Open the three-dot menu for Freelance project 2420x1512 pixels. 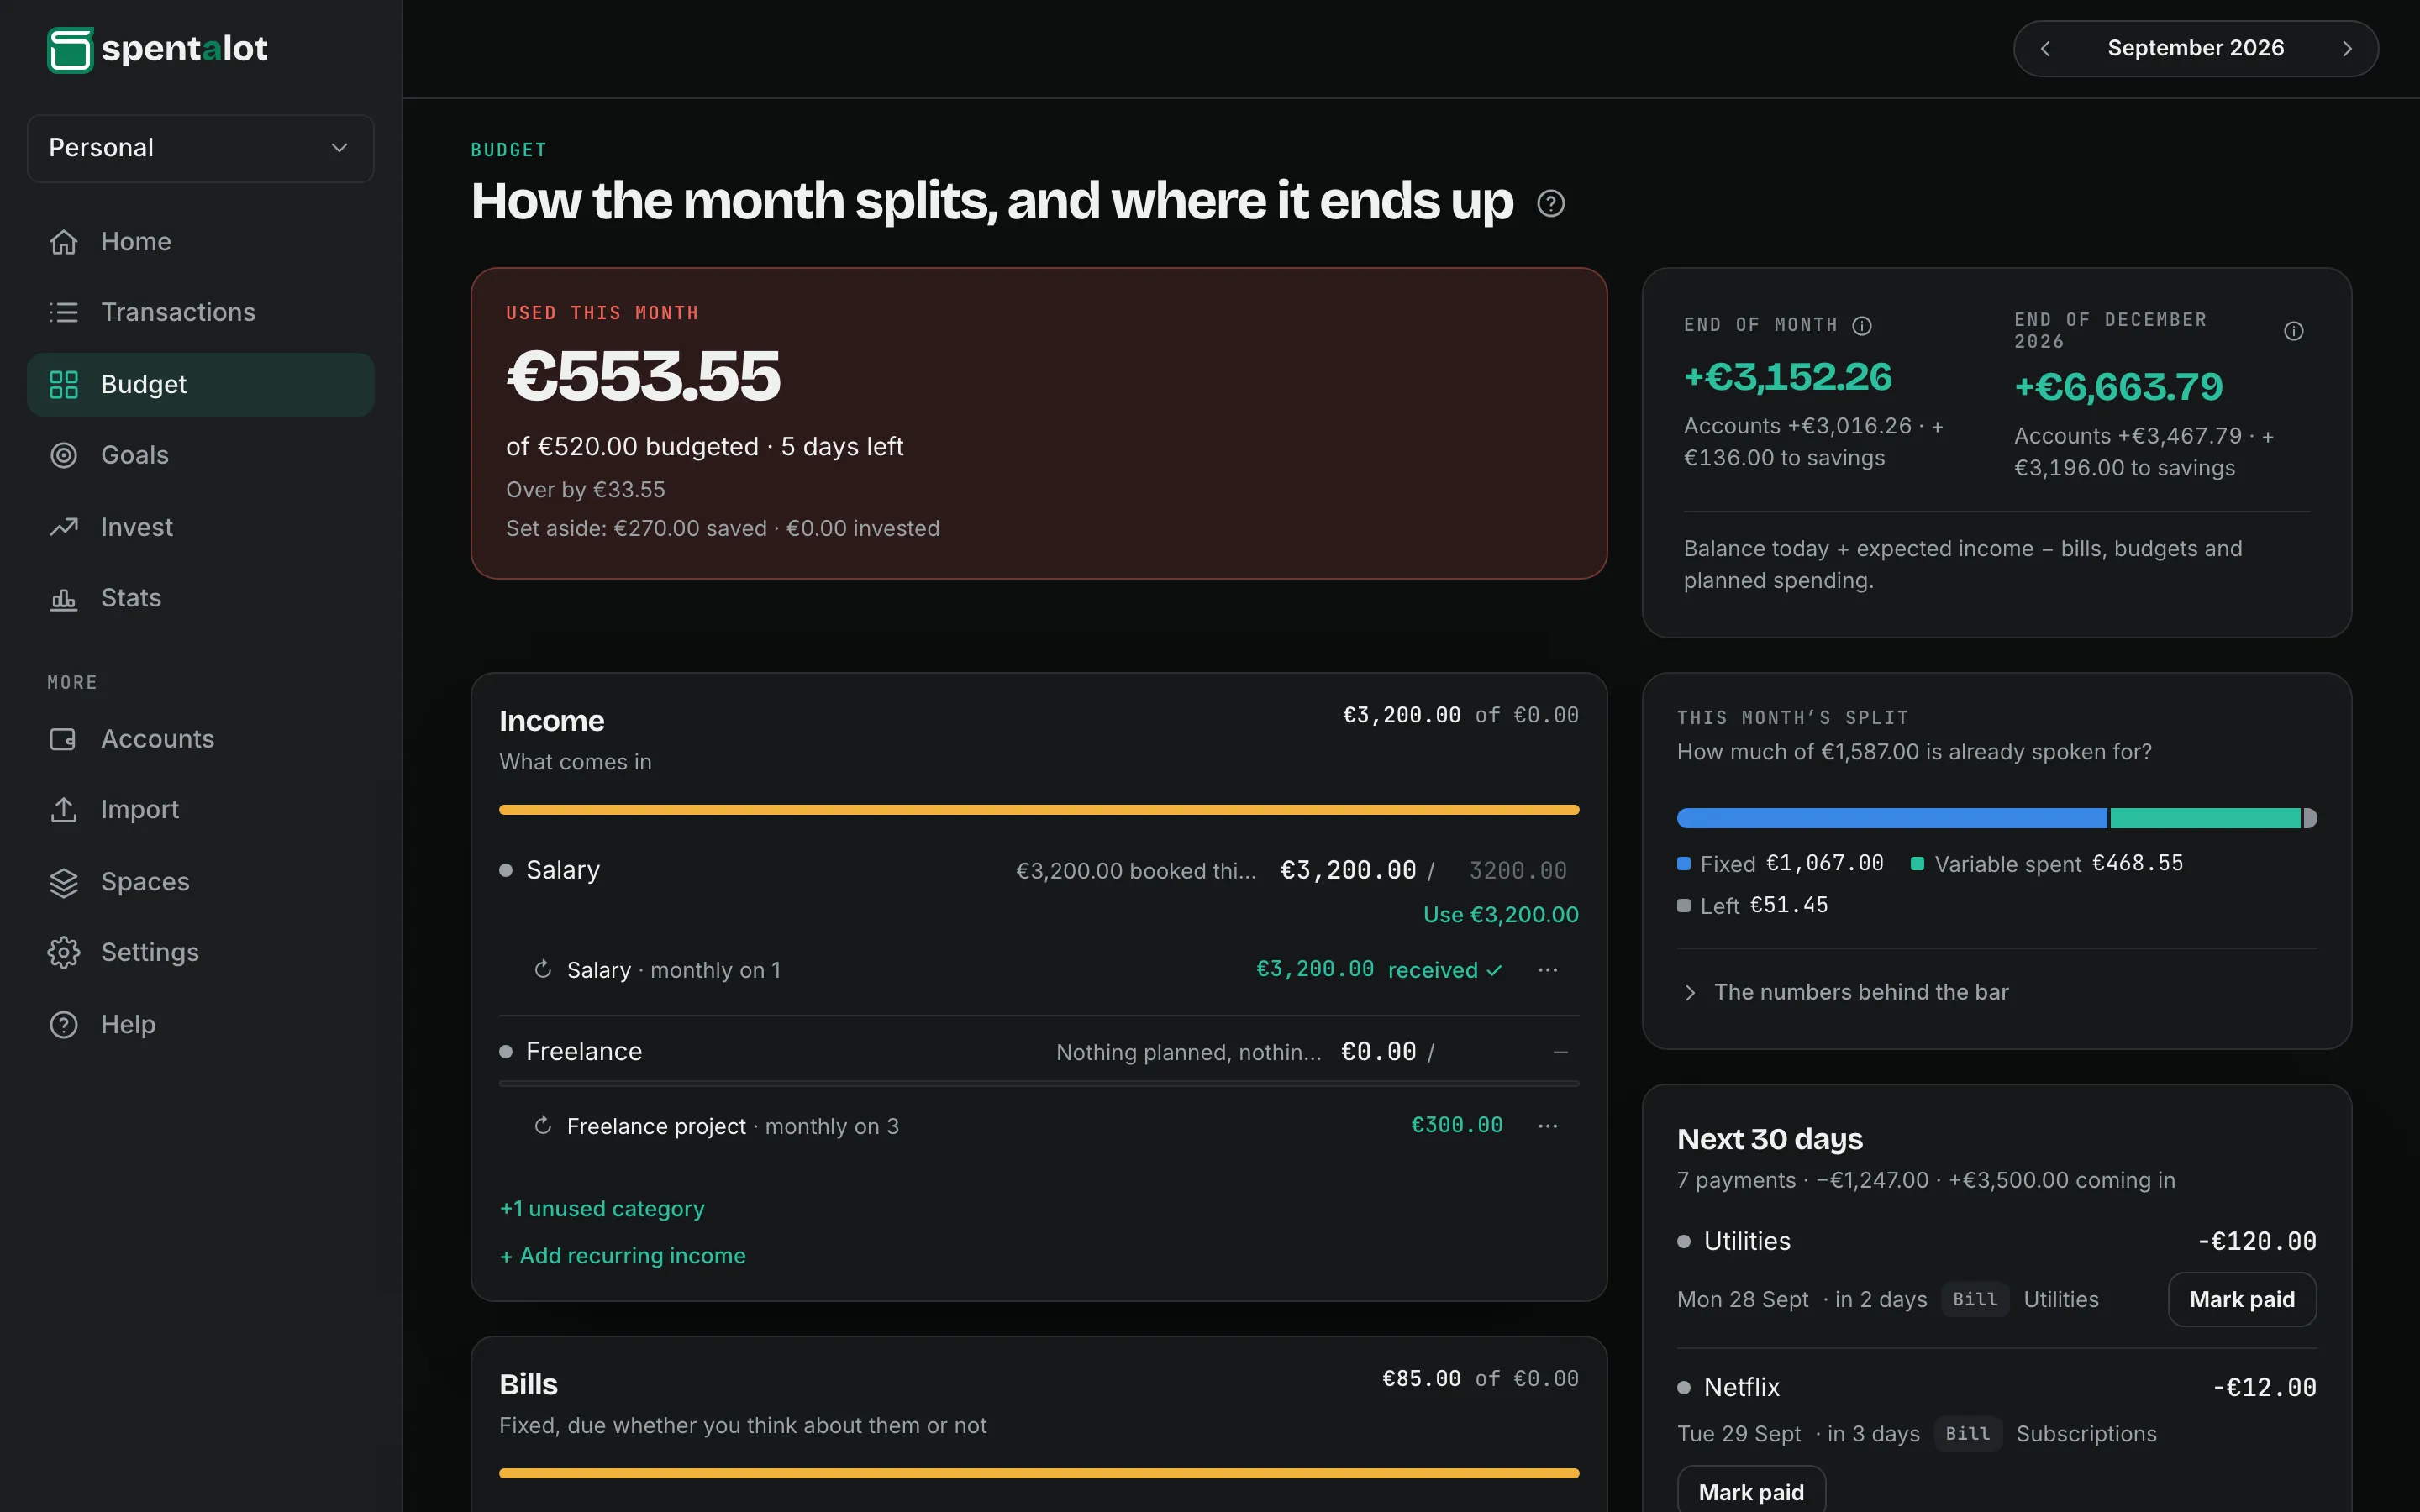[x=1548, y=1126]
